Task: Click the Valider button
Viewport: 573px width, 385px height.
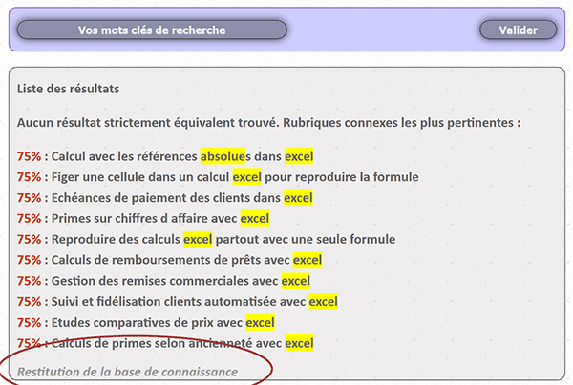Action: click(519, 30)
